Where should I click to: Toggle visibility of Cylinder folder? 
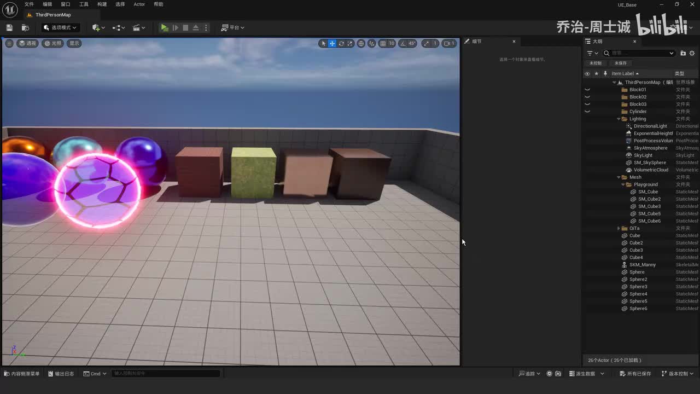click(587, 112)
